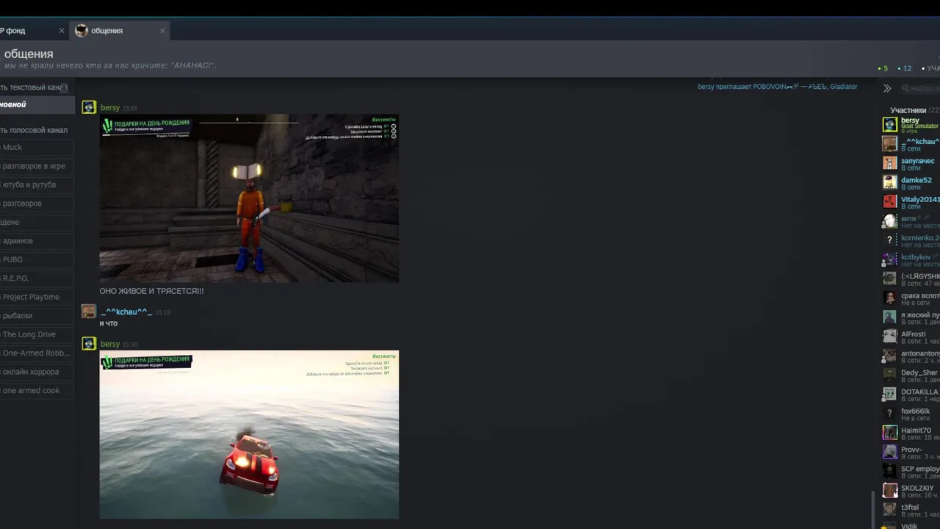The image size is (940, 529).
Task: Click t3ftel avatar in members list
Action: click(889, 509)
